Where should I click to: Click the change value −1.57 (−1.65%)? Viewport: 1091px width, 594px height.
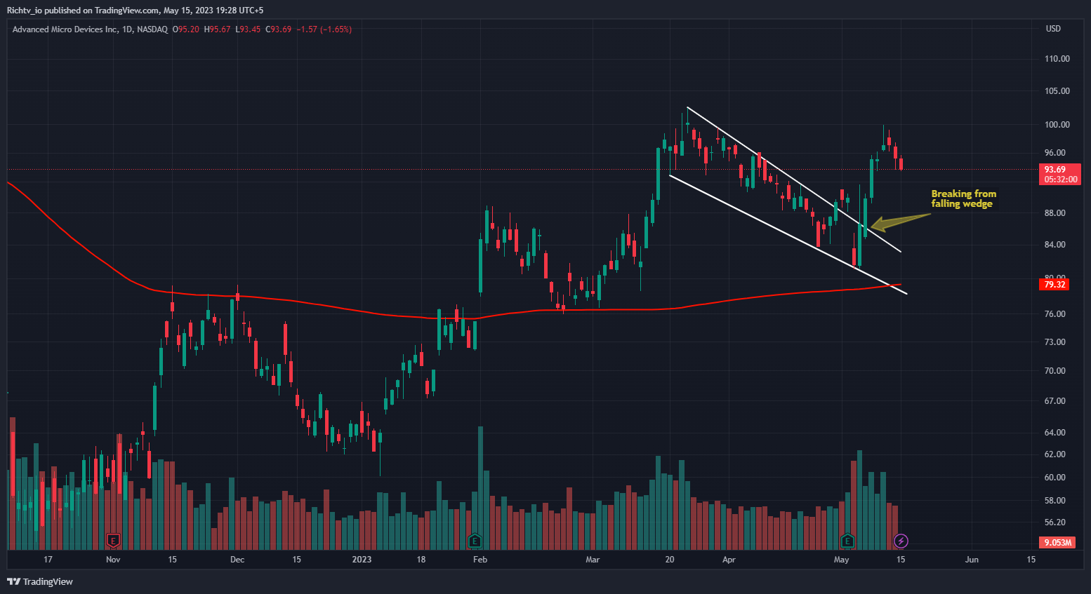coord(324,29)
